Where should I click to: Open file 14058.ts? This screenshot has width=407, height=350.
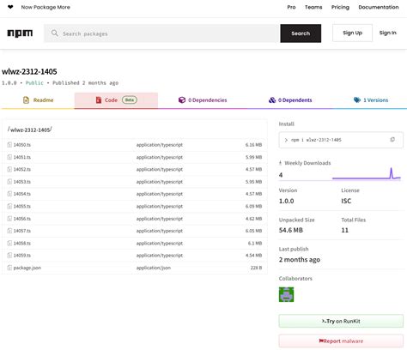[x=22, y=243]
